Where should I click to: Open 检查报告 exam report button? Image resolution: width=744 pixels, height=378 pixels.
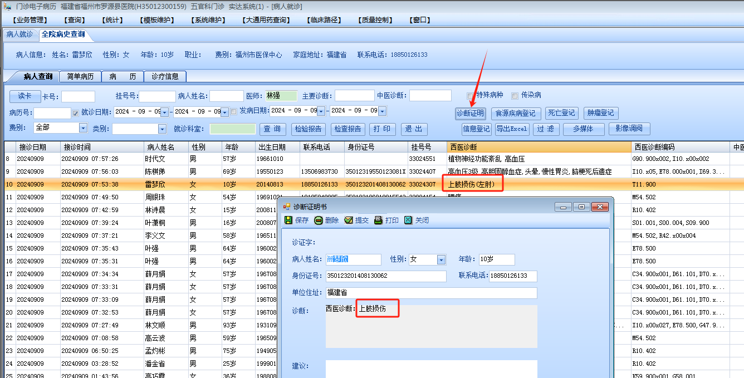(x=348, y=129)
